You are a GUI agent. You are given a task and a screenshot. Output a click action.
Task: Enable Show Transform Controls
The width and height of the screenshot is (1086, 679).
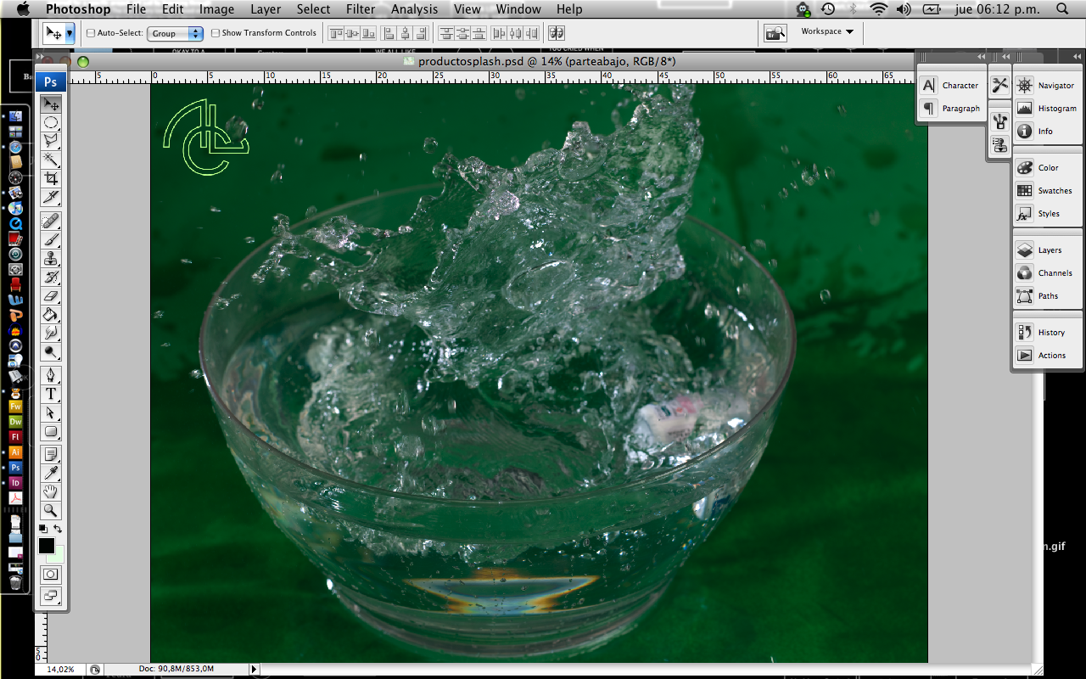point(216,32)
